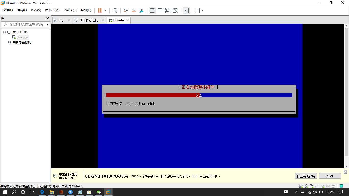
Task: Open Microsoft Store from the taskbar
Action: 89,192
